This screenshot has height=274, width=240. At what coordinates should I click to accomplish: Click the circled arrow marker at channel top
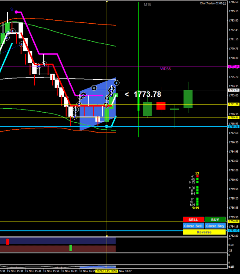click(116, 83)
